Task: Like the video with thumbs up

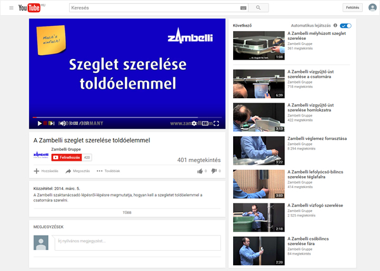Action: [200, 171]
